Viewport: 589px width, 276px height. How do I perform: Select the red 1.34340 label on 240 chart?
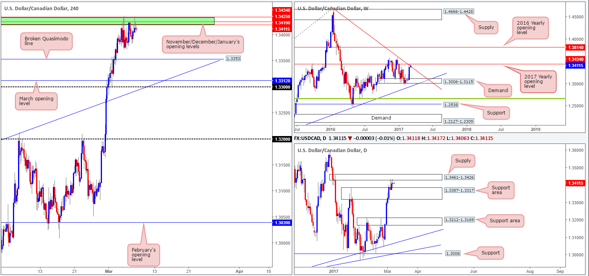click(282, 9)
